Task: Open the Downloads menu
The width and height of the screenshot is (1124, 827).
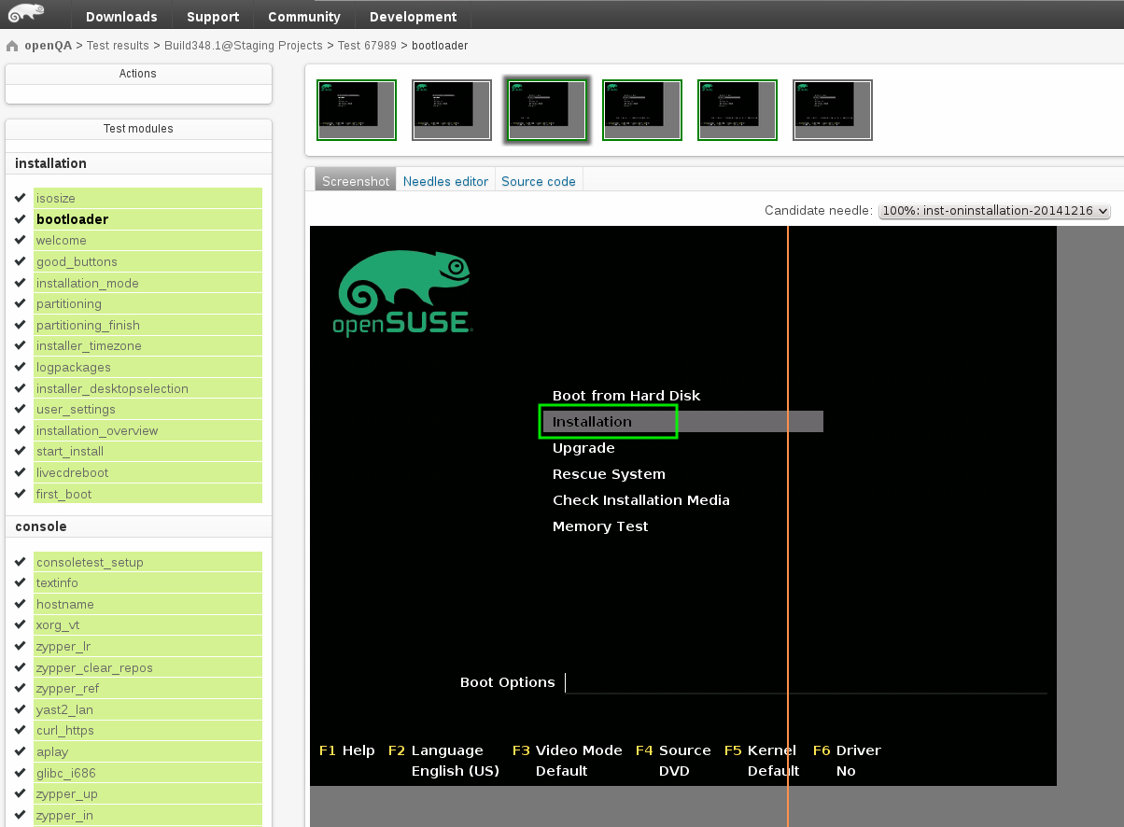Action: point(121,17)
